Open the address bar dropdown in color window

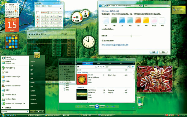click(139, 6)
